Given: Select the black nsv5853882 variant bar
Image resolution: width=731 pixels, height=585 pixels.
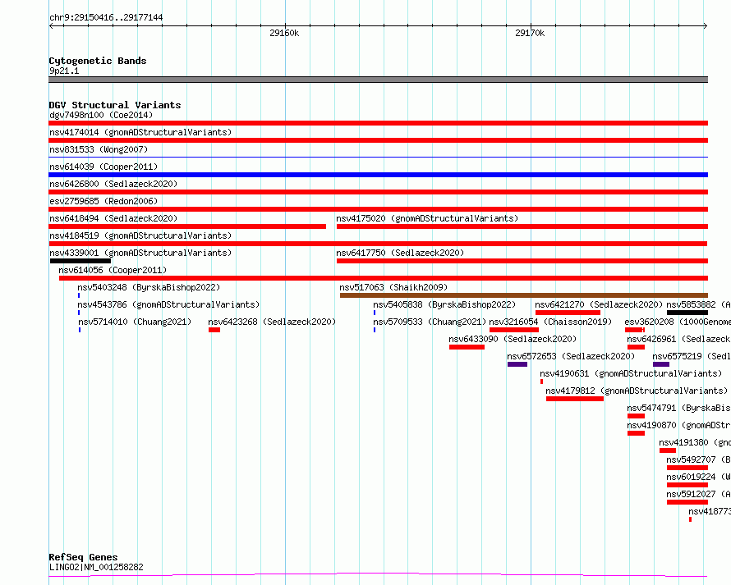Looking at the screenshot, I should (687, 313).
